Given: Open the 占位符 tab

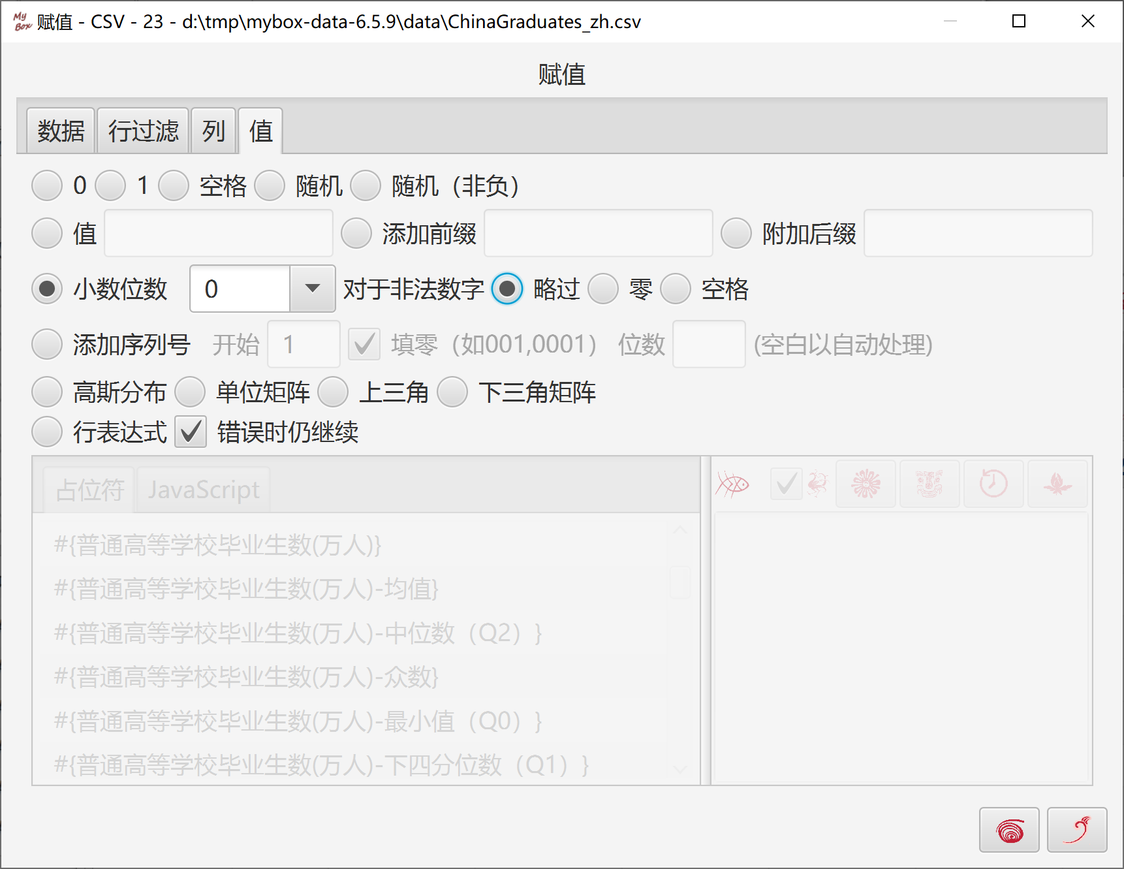Looking at the screenshot, I should click(x=89, y=490).
